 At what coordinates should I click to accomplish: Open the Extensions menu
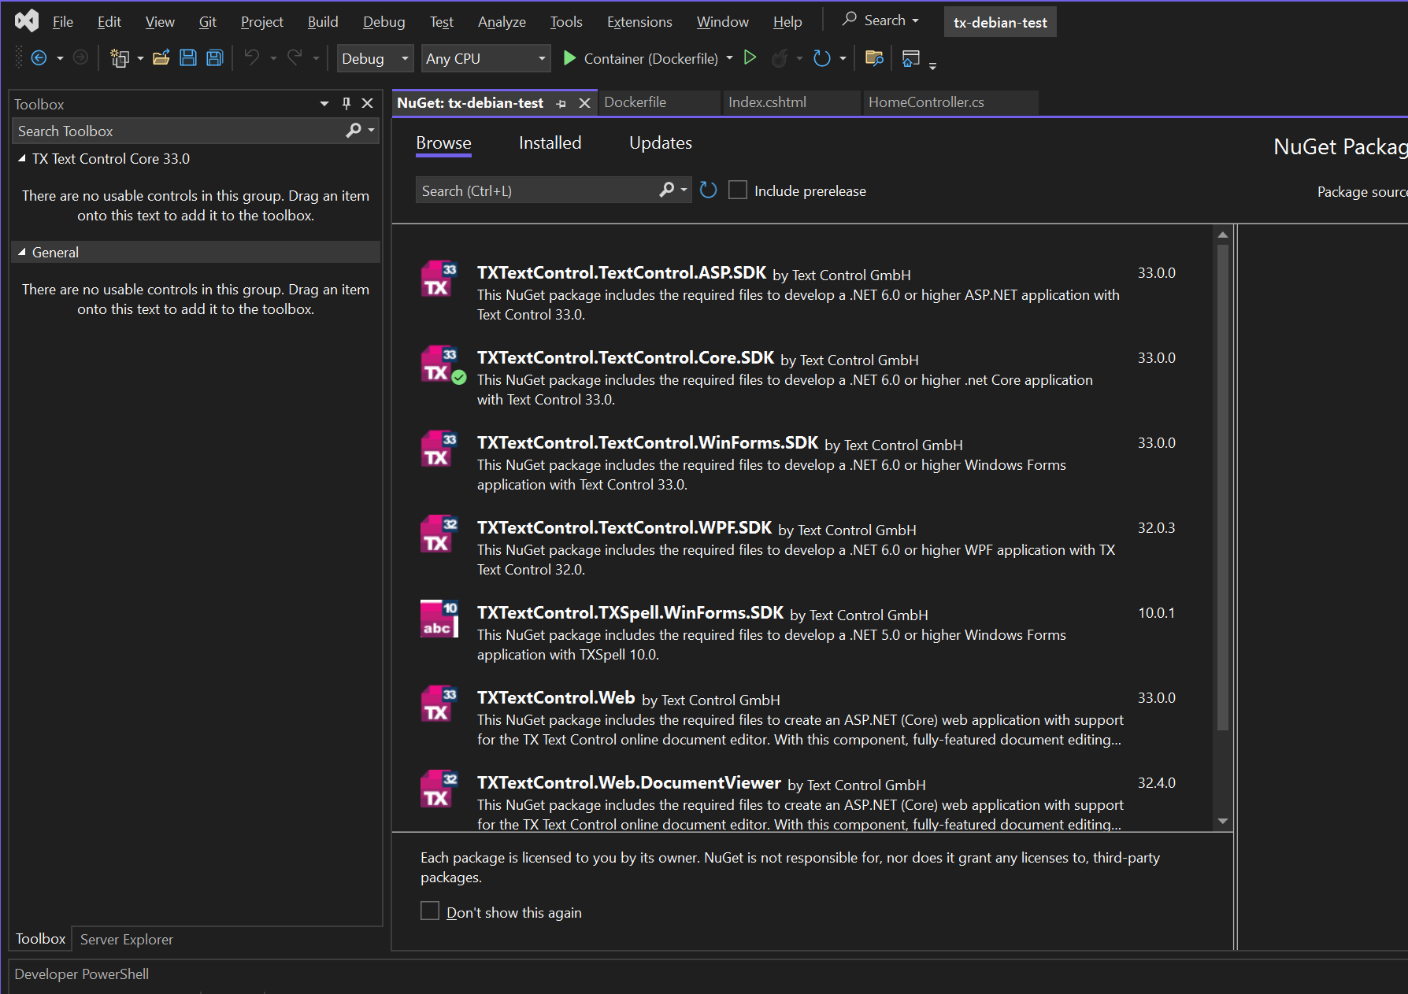click(x=639, y=22)
